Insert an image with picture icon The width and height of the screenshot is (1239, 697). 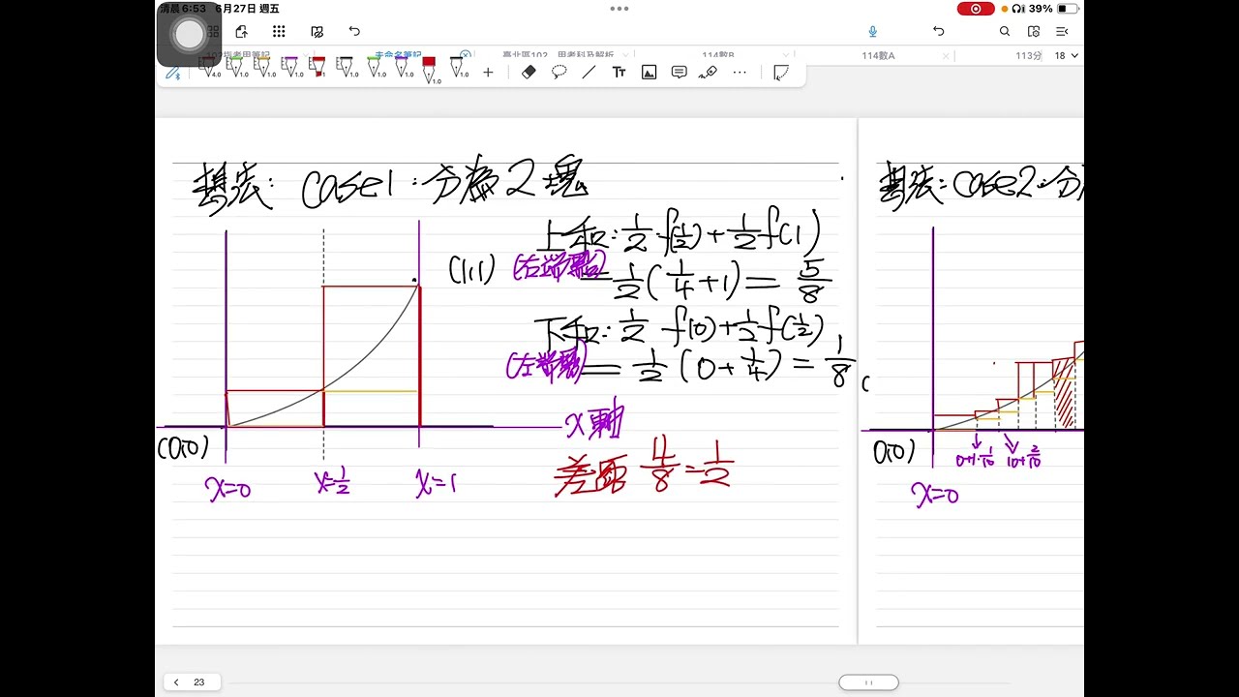coord(650,73)
